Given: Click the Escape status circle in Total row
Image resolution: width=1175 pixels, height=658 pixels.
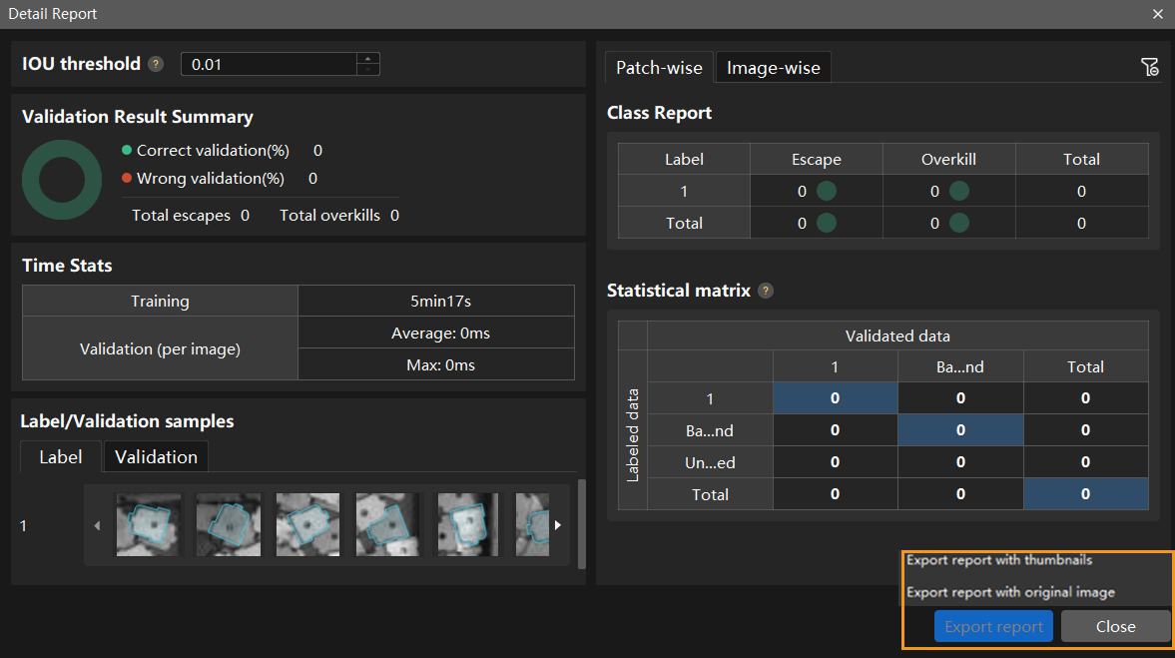Looking at the screenshot, I should pyautogui.click(x=827, y=224).
